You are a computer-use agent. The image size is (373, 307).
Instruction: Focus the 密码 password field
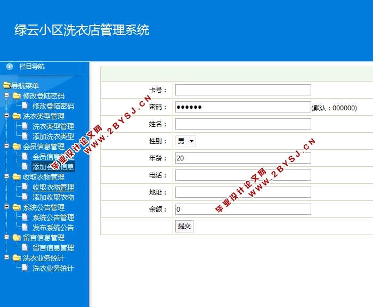point(243,107)
